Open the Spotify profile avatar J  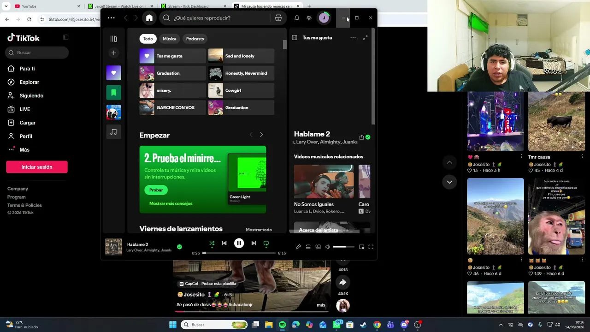coord(324,18)
